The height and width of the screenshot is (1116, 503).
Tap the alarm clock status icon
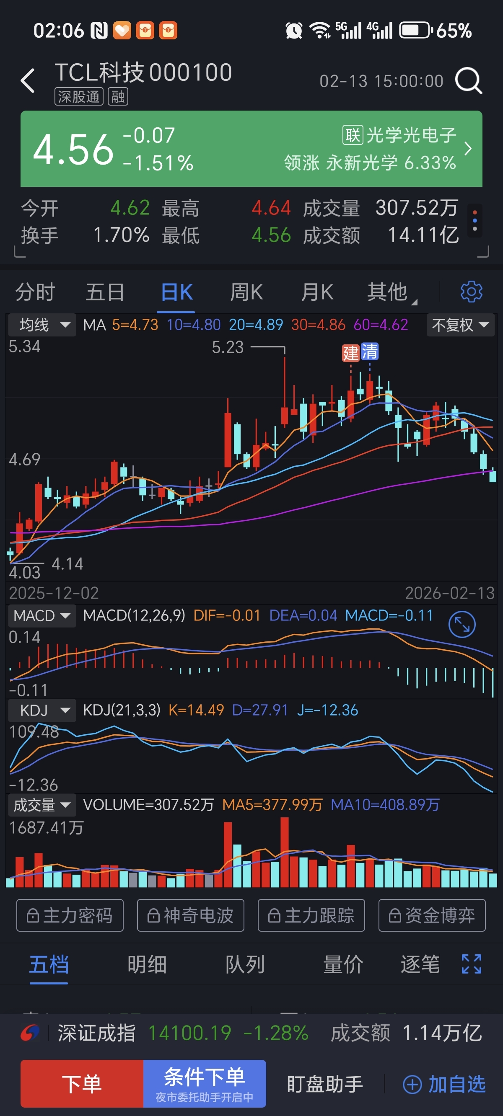click(x=293, y=31)
